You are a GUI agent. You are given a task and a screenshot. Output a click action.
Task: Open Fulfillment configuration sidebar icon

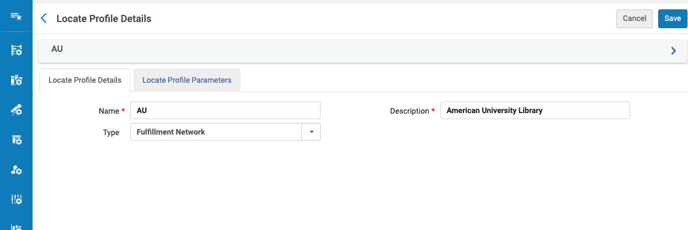pyautogui.click(x=16, y=140)
